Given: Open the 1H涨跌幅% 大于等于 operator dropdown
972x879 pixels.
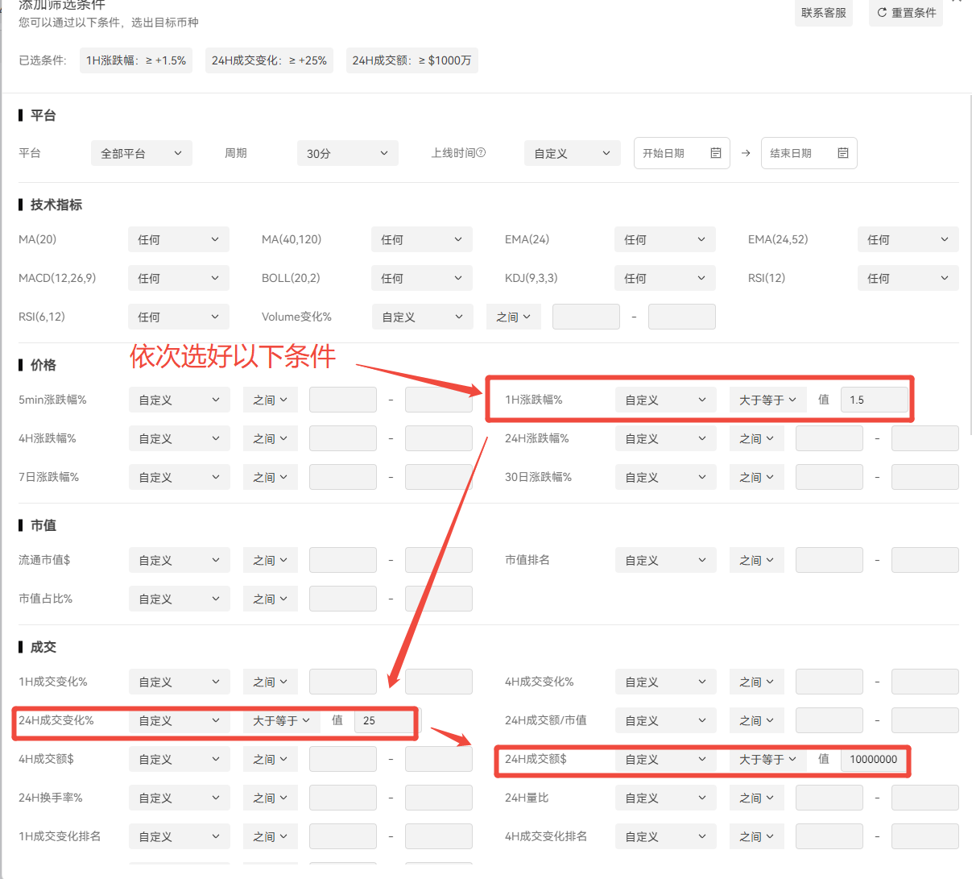Looking at the screenshot, I should (768, 400).
